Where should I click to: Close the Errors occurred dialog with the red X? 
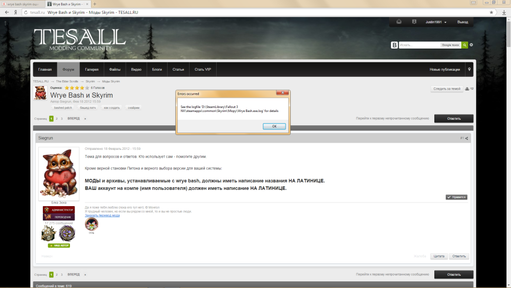tap(282, 93)
